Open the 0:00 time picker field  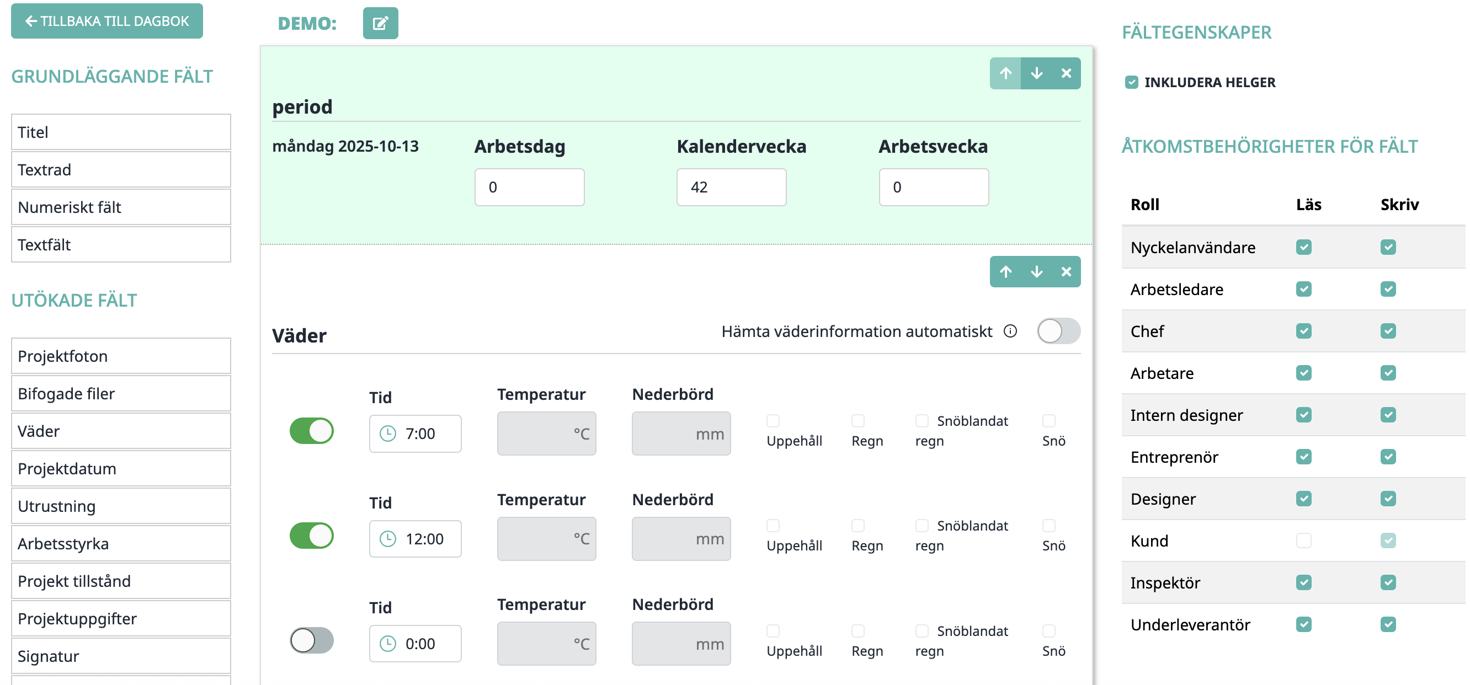416,644
